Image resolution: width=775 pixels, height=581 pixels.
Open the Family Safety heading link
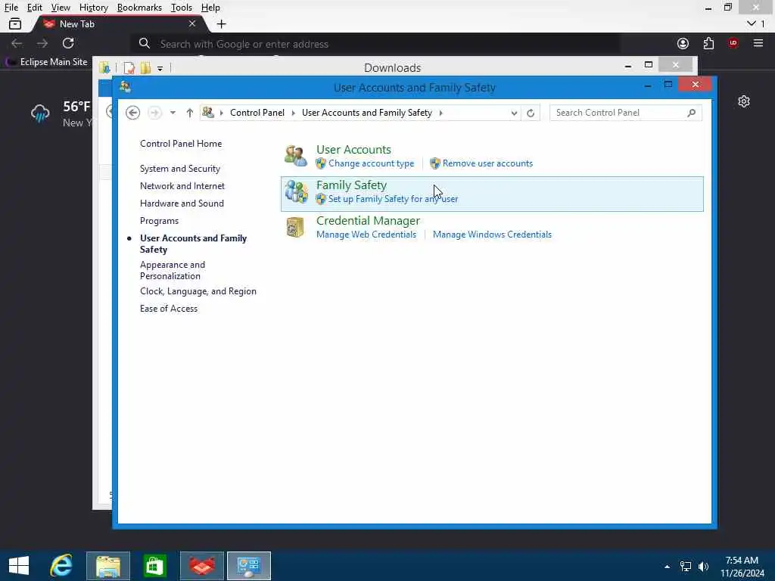pos(351,185)
